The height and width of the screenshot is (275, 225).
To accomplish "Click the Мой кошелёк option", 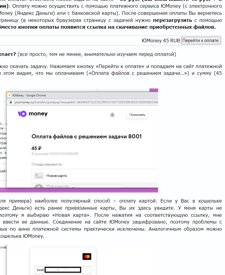I will tap(95, 185).
